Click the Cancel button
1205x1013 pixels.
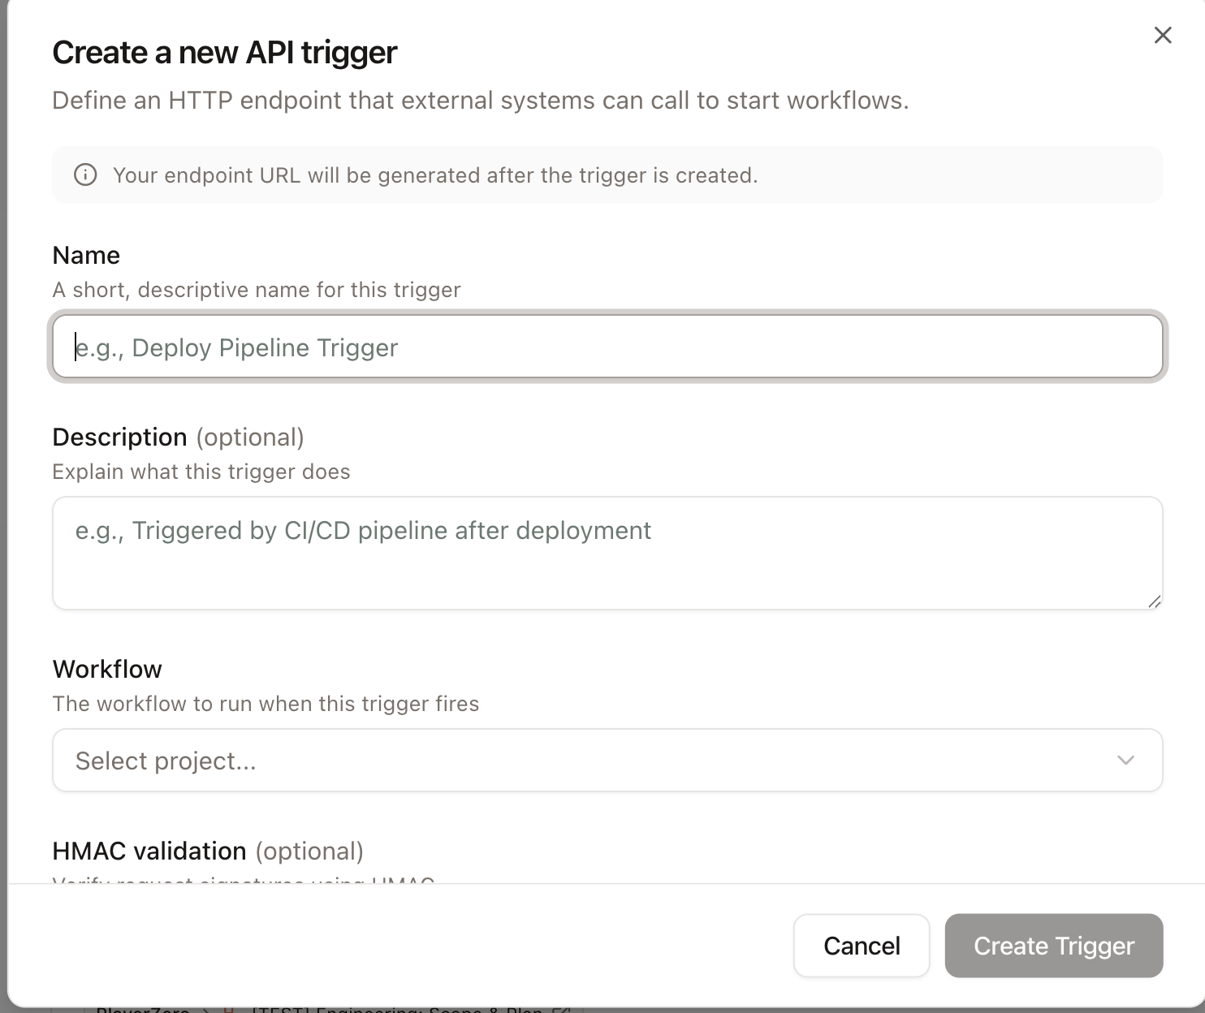click(x=862, y=946)
